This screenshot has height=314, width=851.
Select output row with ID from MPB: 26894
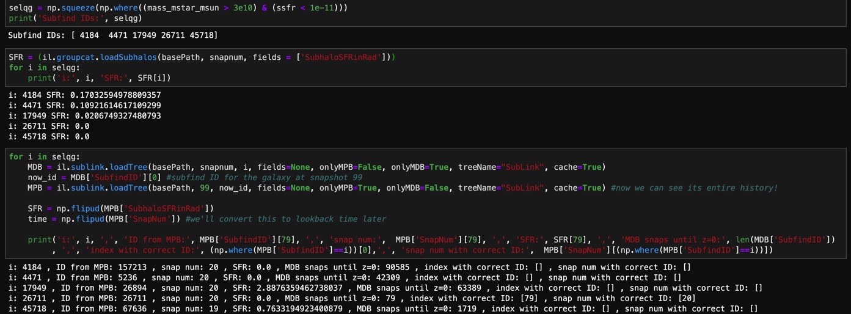tap(385, 288)
